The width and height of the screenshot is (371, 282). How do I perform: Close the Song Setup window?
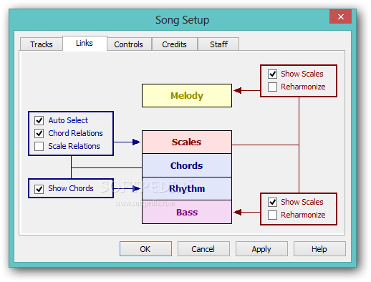click(340, 16)
